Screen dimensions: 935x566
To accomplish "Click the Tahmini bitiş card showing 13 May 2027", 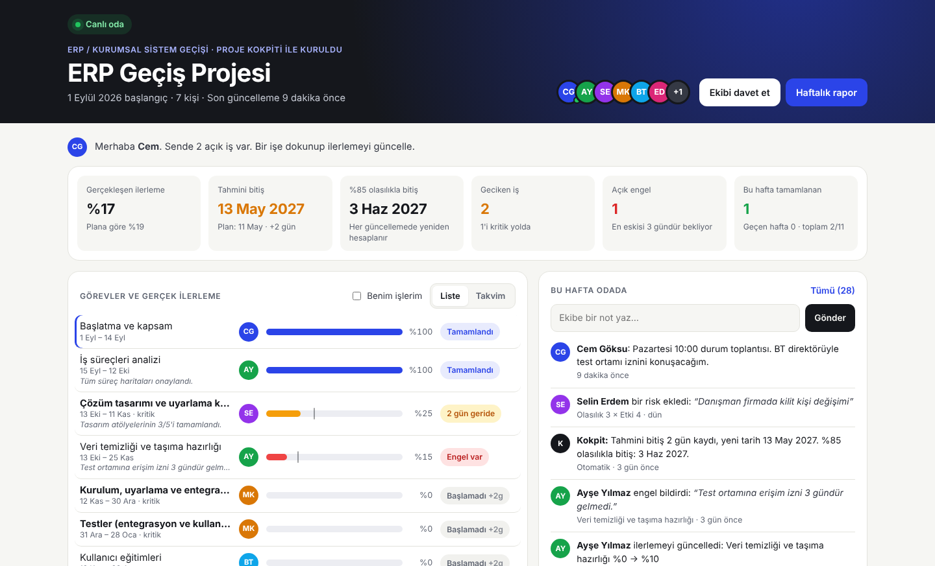I will [x=270, y=213].
